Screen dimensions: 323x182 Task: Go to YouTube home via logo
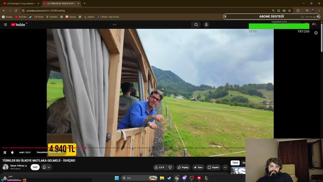[x=18, y=25]
